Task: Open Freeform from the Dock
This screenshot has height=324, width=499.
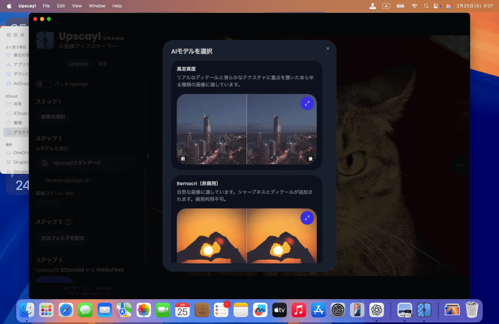Action: coord(260,310)
